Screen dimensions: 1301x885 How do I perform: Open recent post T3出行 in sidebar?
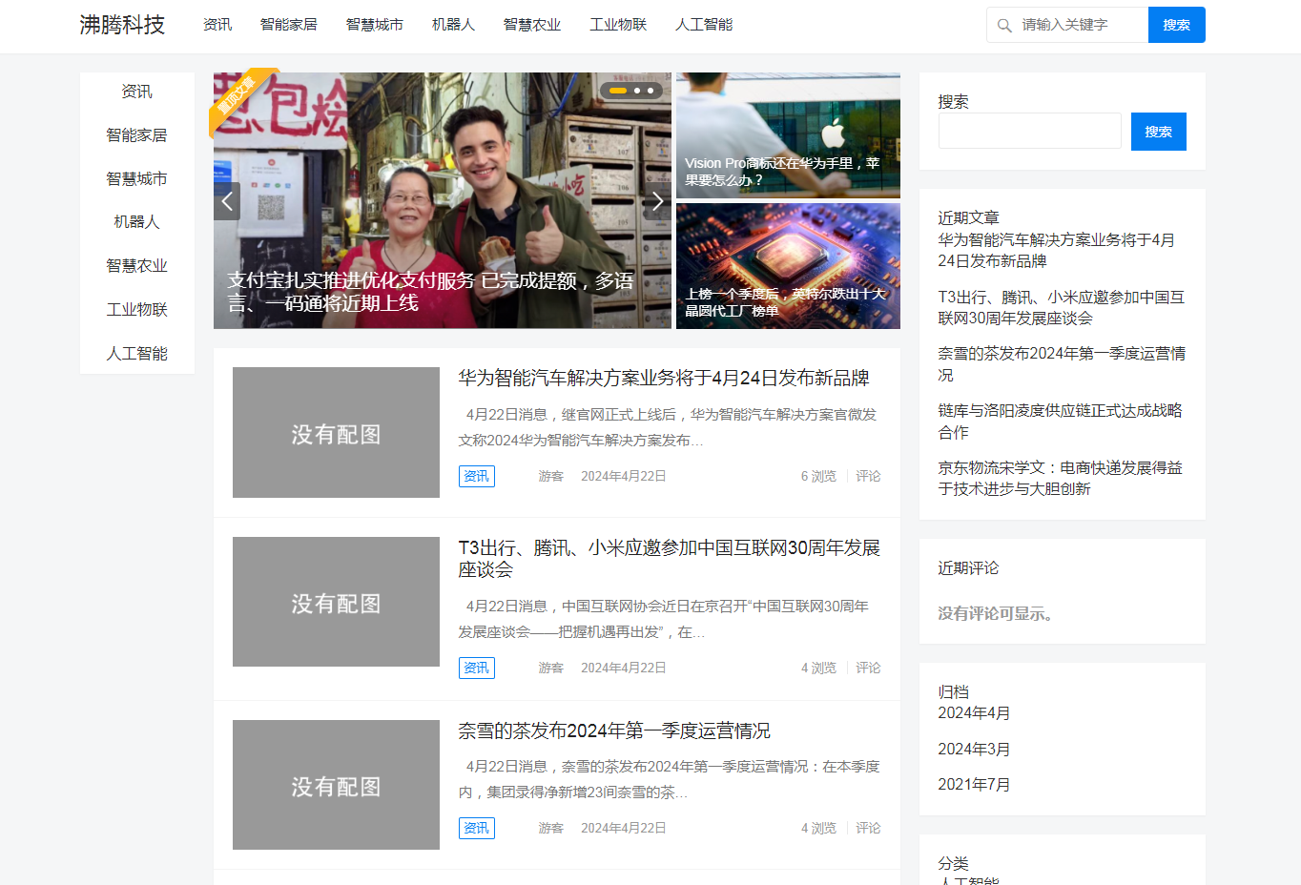click(1061, 308)
